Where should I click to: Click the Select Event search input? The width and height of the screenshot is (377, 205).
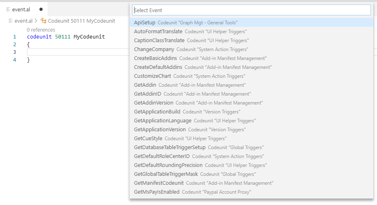click(x=251, y=10)
